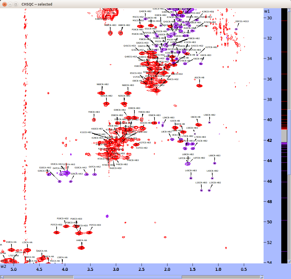Image resolution: width=291 pixels, height=279 pixels.
Task: Click the vertical scrollbar down arrow
Action: tap(289, 262)
